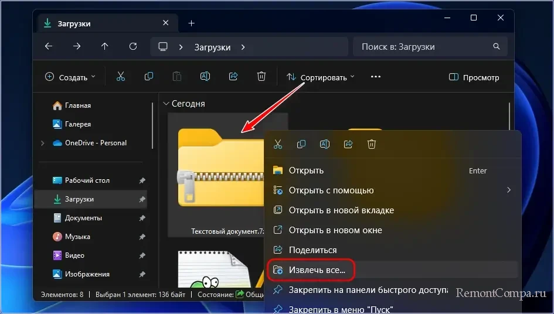The image size is (554, 314).
Task: Click the Cut scissors icon in toolbar
Action: [121, 77]
